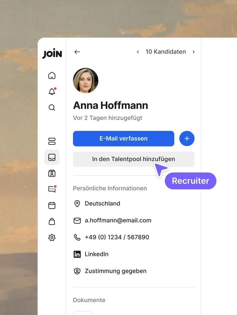
Task: Click the Dokumente section heading
Action: coord(89,300)
